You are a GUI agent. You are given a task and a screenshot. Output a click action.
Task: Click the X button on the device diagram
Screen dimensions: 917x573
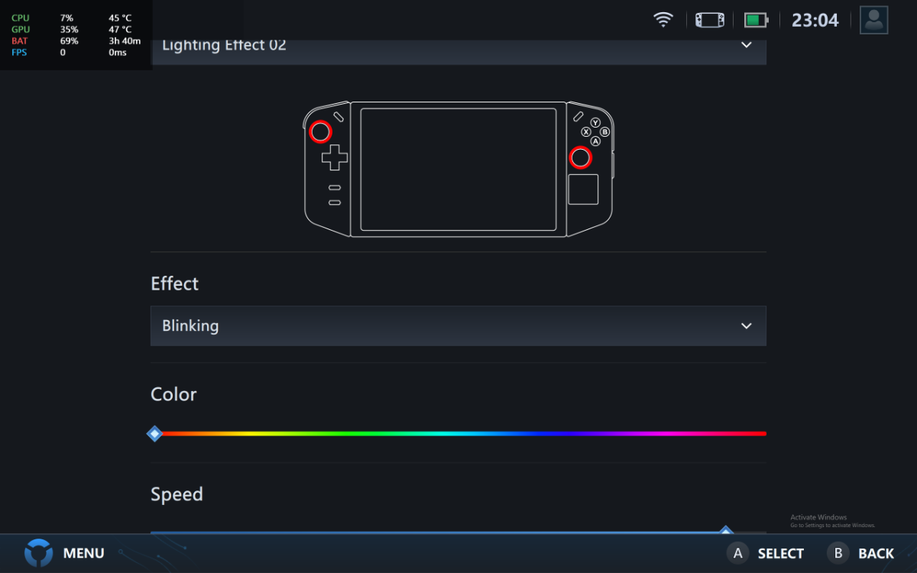coord(586,132)
